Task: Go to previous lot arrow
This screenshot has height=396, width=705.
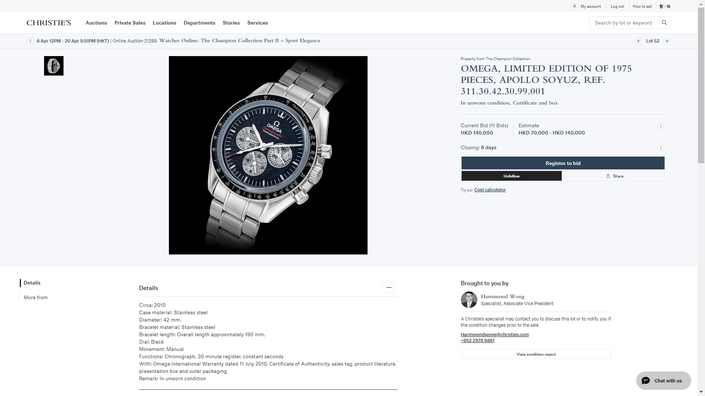Action: [639, 41]
